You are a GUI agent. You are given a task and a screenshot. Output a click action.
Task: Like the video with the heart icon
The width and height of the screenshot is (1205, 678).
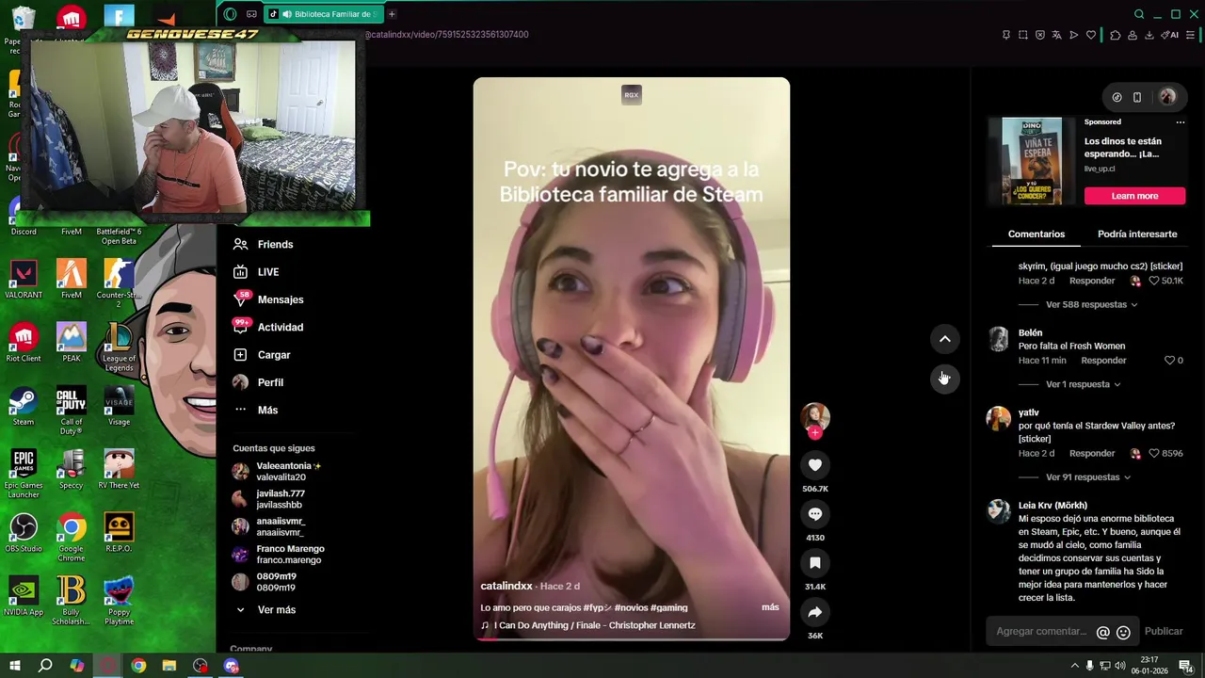point(815,465)
